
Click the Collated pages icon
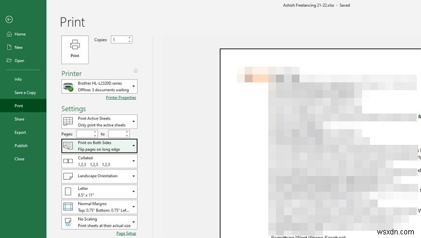(x=67, y=161)
